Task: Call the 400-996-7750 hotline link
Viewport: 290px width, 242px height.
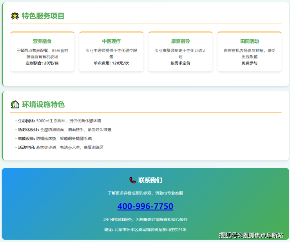Action: 145,206
